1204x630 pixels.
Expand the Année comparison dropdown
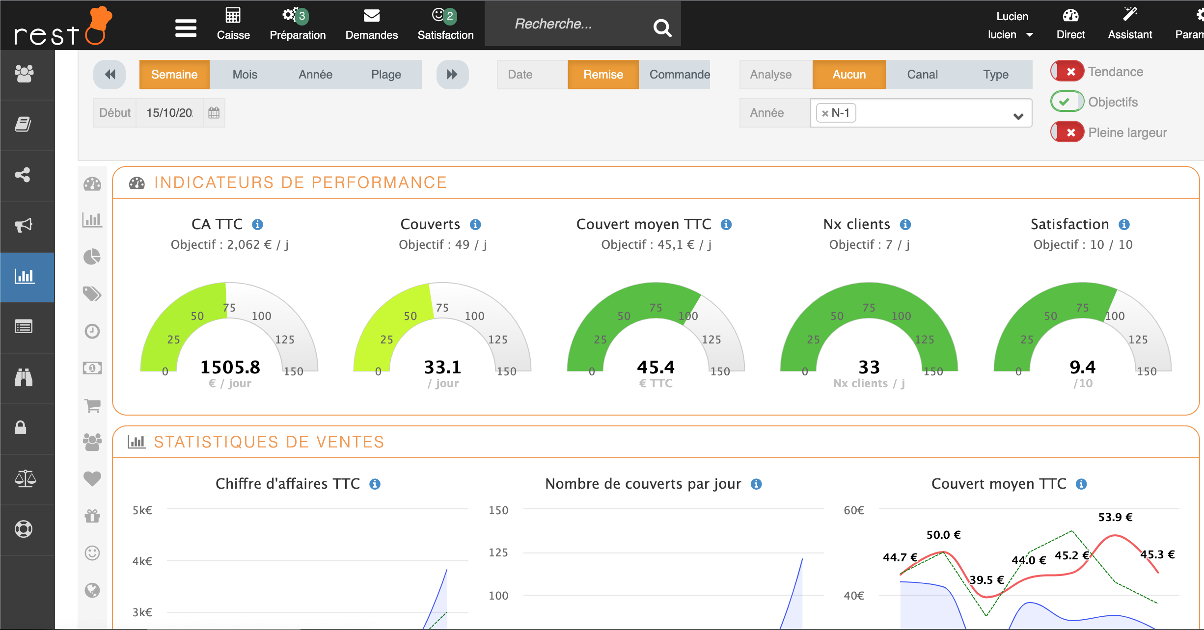1018,116
